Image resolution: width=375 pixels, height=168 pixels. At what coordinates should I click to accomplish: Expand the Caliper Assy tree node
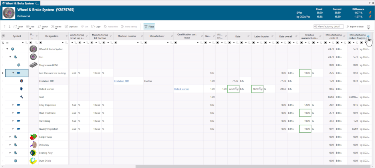pyautogui.click(x=10, y=137)
